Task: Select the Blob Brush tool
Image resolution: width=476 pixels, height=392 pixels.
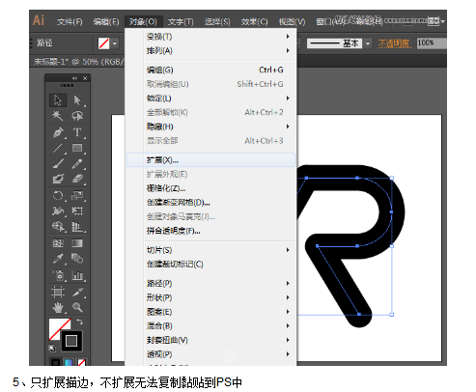Action: [x=58, y=179]
